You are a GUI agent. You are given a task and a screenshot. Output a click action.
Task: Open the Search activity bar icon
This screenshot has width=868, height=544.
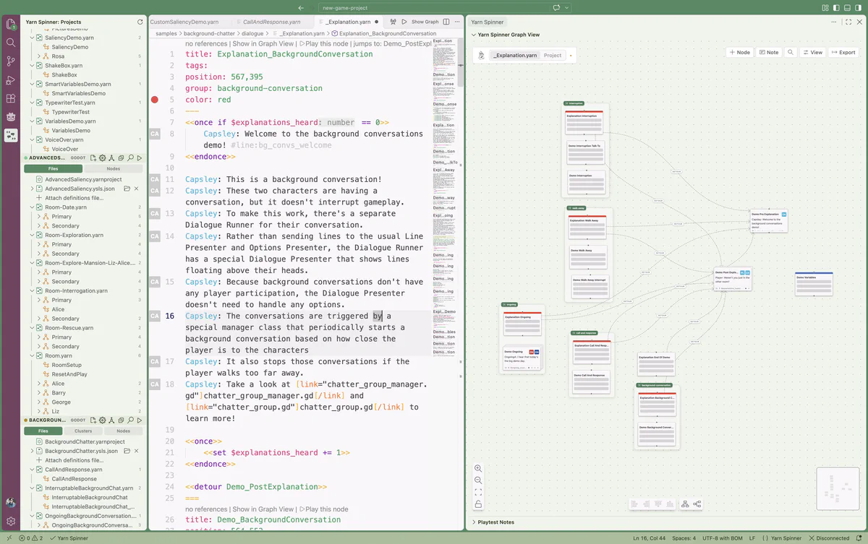point(11,43)
